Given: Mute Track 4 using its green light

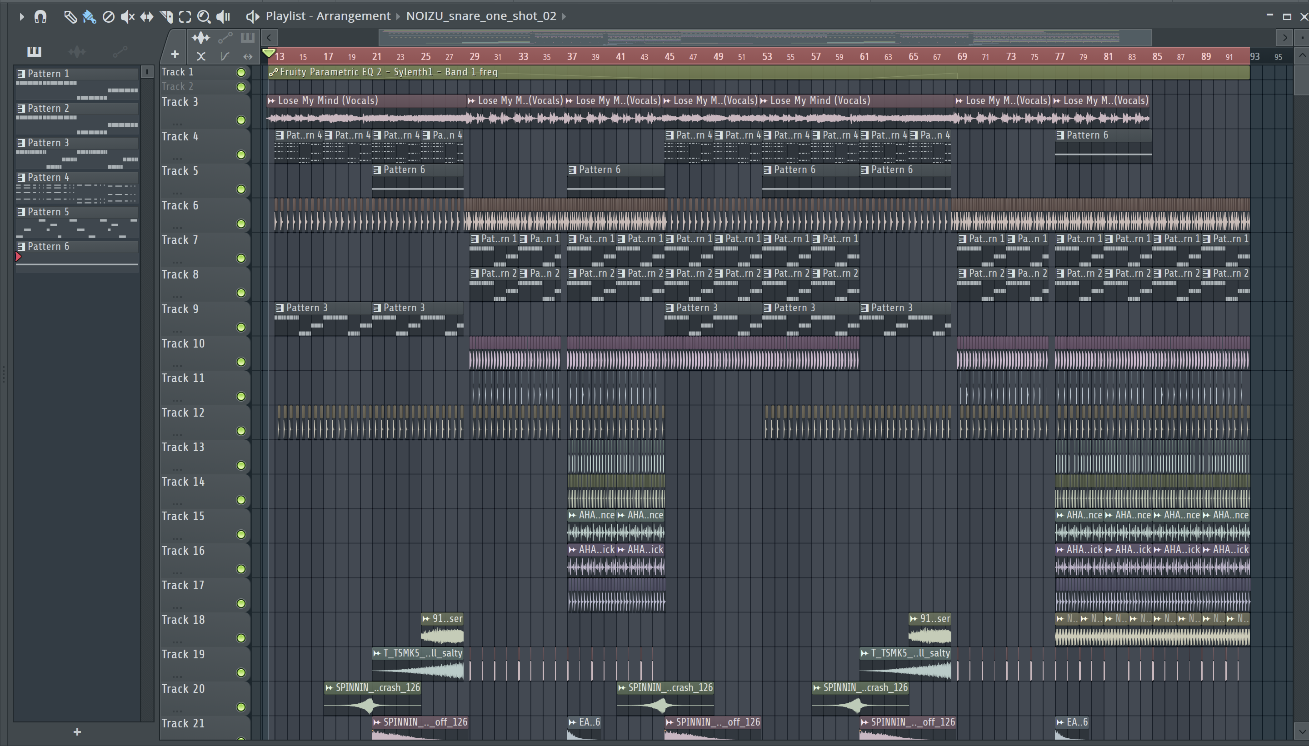Looking at the screenshot, I should pos(241,154).
